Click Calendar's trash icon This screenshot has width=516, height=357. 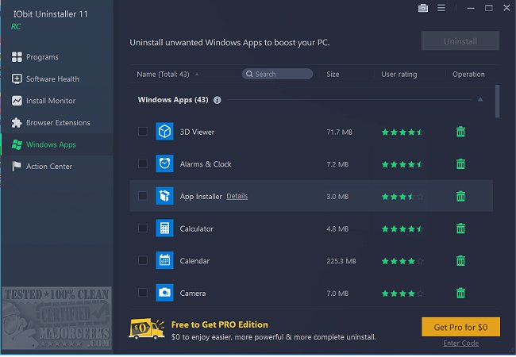tap(460, 261)
